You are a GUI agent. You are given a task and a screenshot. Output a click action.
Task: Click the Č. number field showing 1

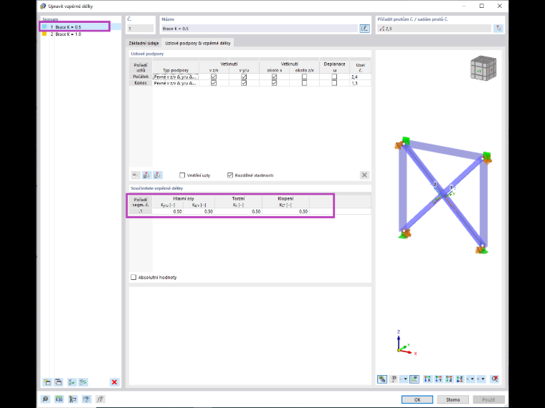pyautogui.click(x=141, y=29)
